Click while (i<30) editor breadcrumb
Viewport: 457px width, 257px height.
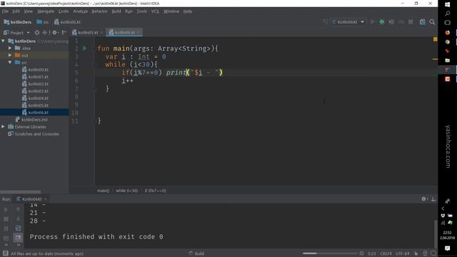coord(127,191)
